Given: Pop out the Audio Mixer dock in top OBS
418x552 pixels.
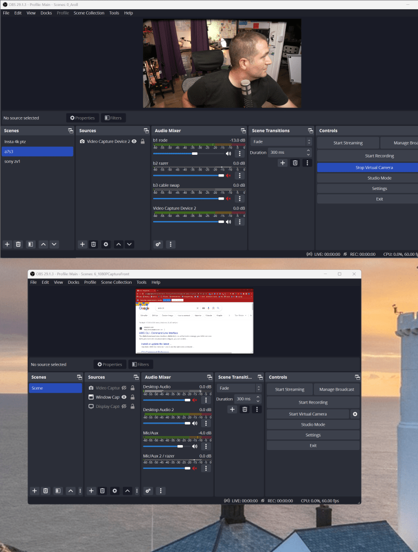Looking at the screenshot, I should tap(243, 131).
